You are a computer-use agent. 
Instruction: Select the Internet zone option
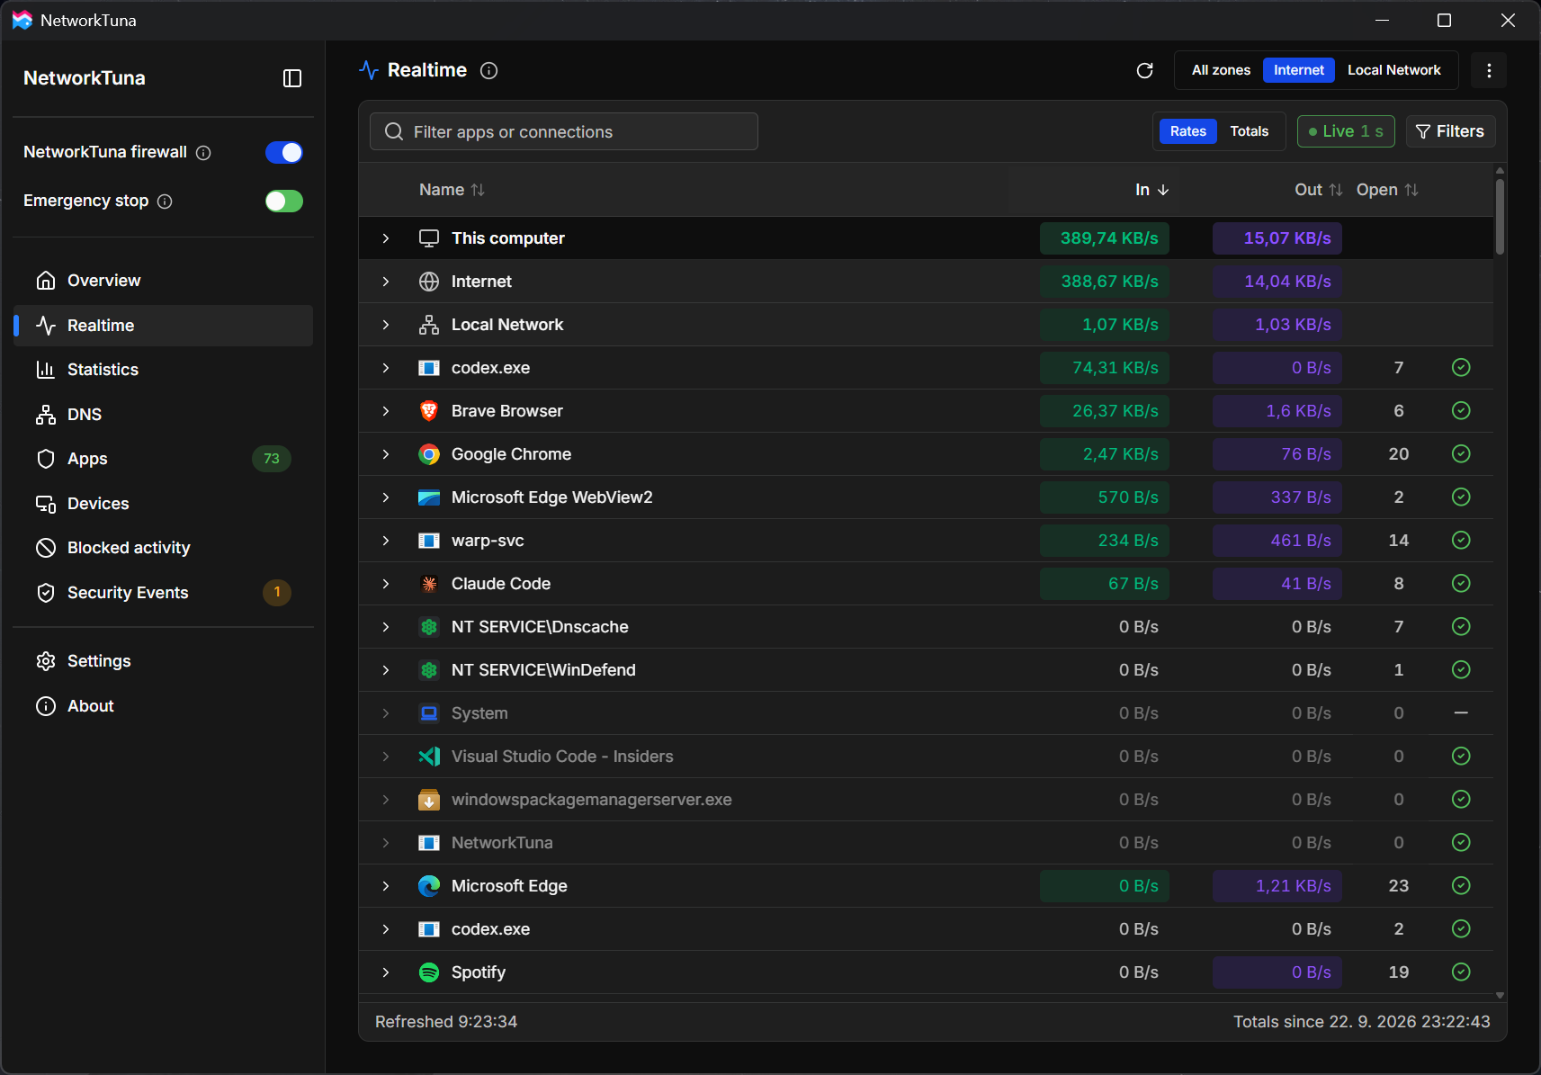(1298, 70)
